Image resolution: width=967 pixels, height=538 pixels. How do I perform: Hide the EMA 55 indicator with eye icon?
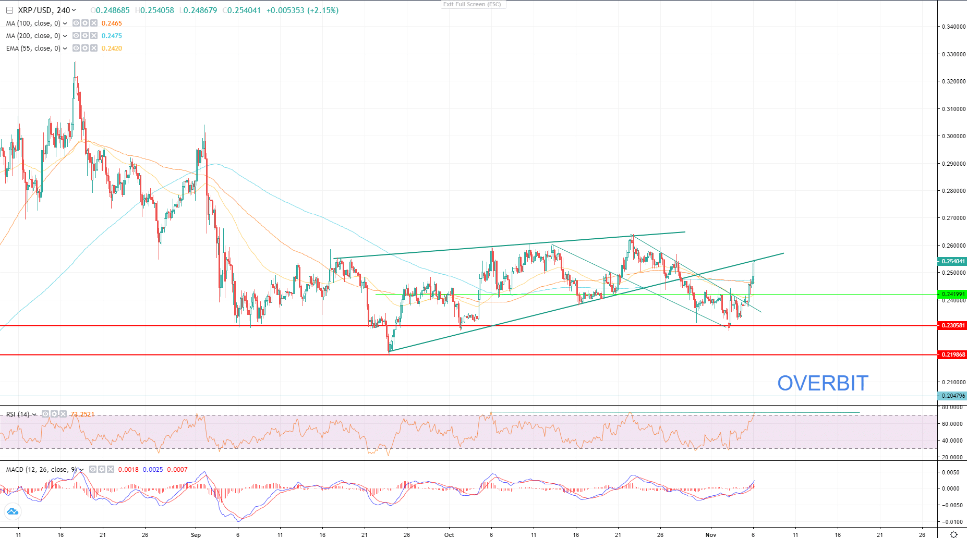pyautogui.click(x=76, y=48)
